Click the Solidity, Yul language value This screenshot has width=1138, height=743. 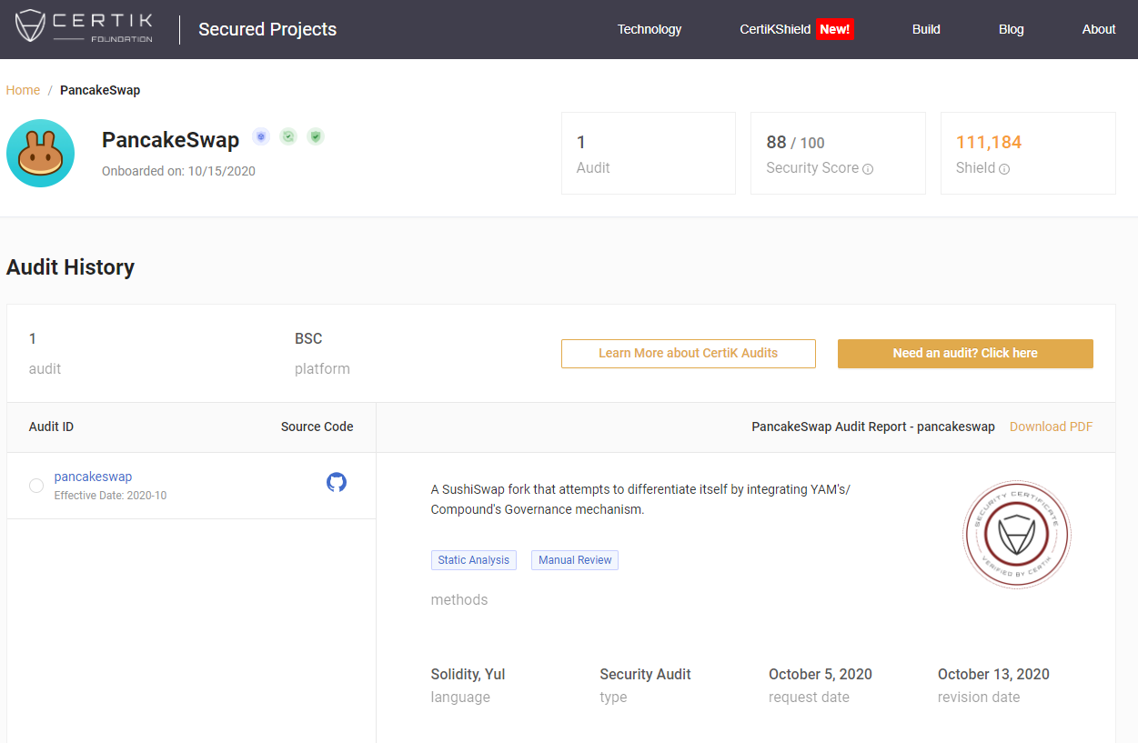(468, 675)
